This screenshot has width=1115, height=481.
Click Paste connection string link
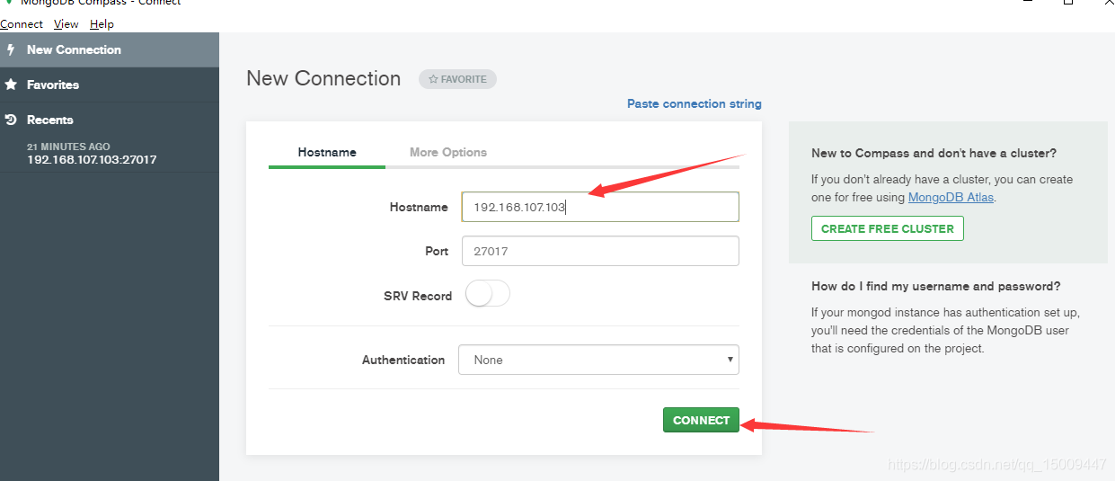[695, 103]
